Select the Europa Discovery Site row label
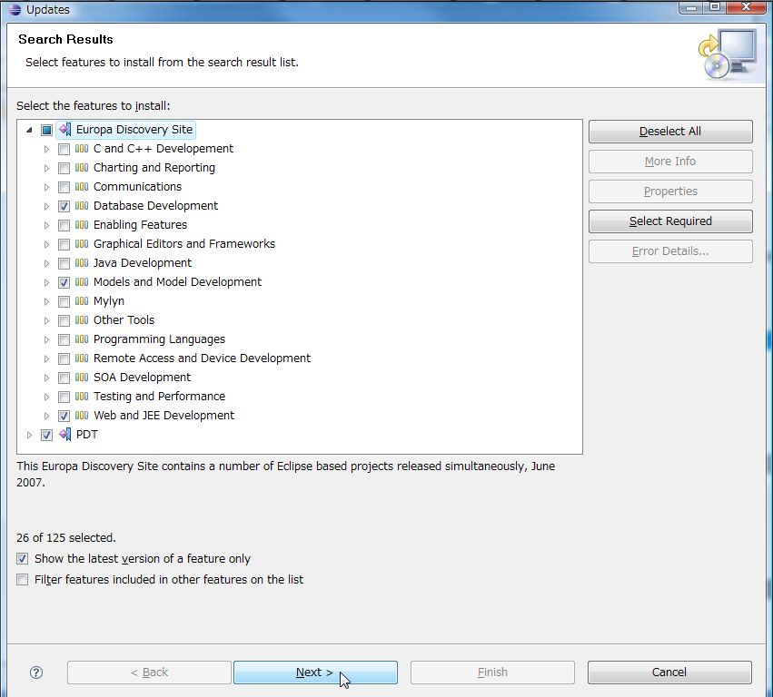773x697 pixels. (134, 130)
